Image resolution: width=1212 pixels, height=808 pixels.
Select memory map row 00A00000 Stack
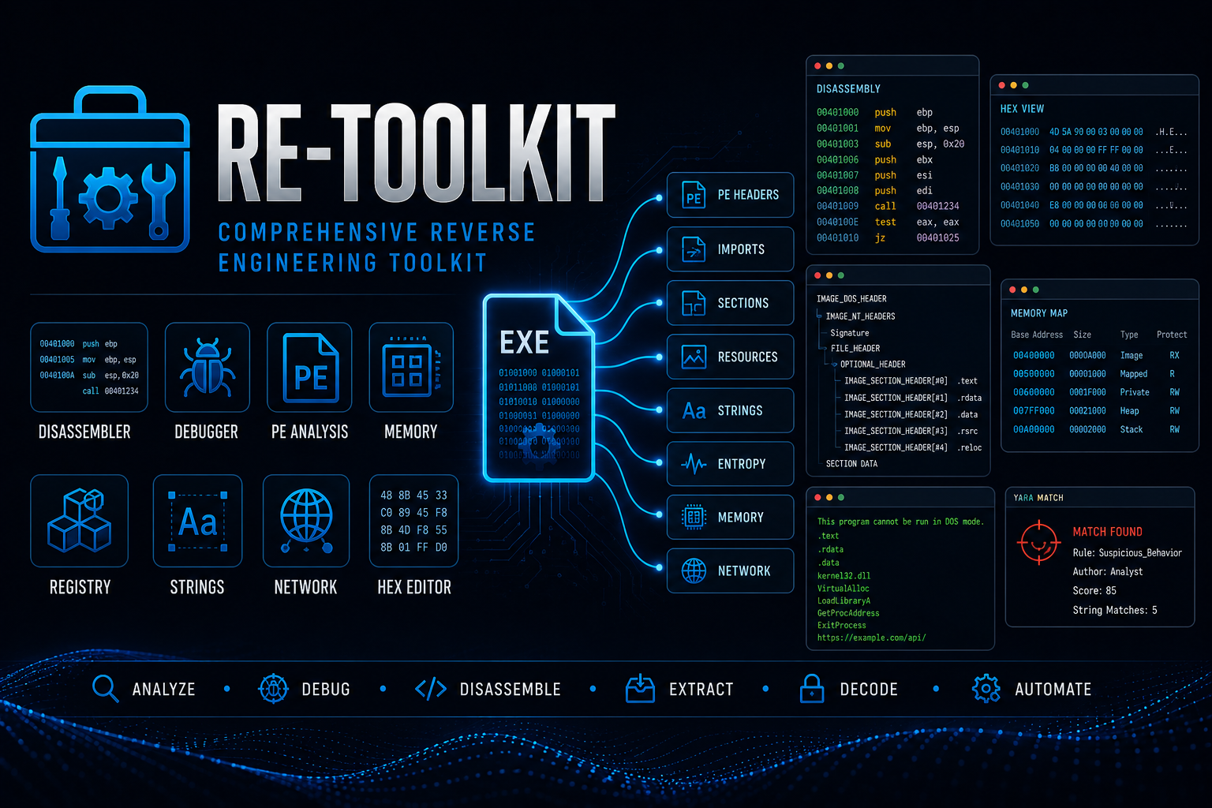1097,429
